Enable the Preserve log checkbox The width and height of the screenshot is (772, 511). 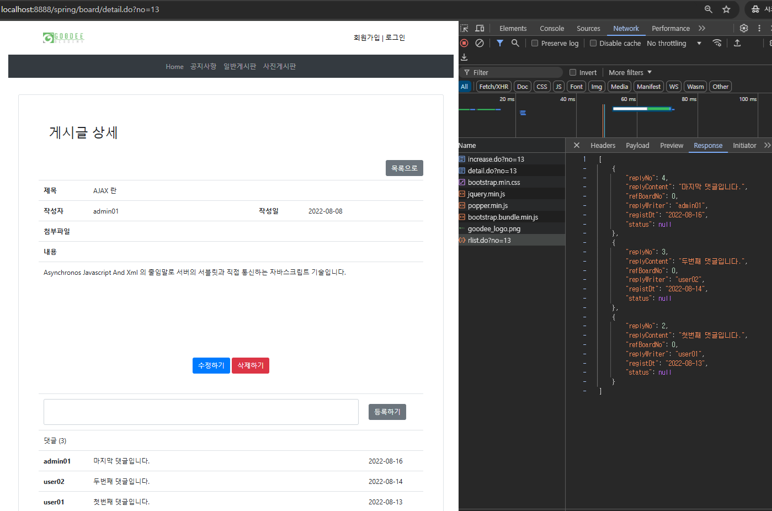tap(535, 43)
